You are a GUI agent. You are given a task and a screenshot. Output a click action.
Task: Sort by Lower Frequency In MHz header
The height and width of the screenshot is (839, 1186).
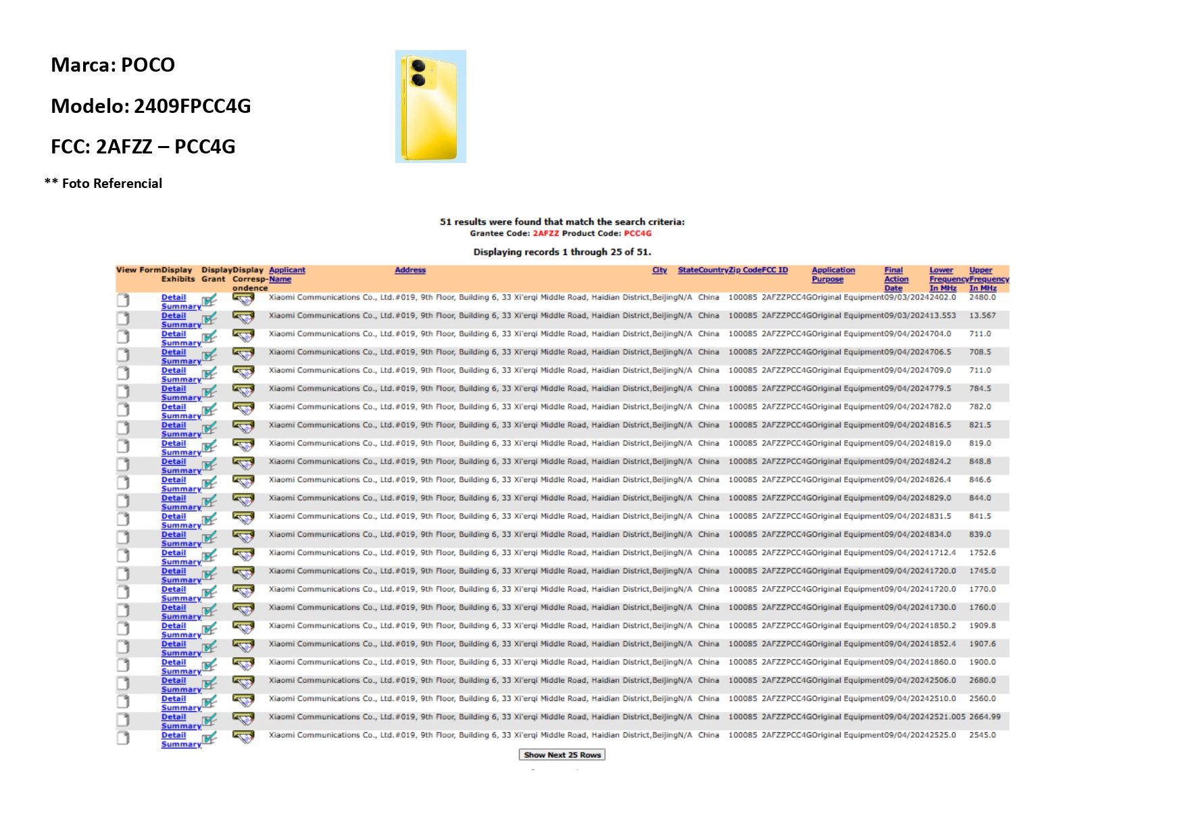point(949,279)
